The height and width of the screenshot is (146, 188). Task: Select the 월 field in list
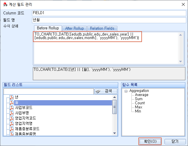coord(63,103)
